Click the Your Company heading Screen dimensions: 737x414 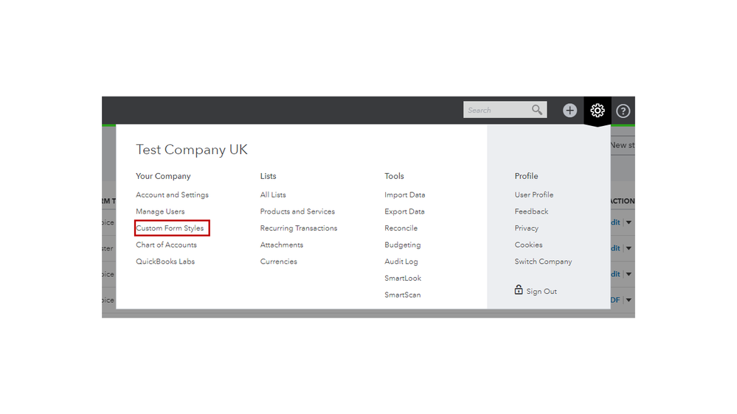pos(163,176)
